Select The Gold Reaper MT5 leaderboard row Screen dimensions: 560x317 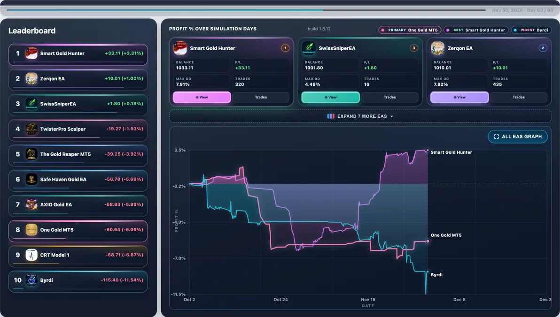(78, 156)
